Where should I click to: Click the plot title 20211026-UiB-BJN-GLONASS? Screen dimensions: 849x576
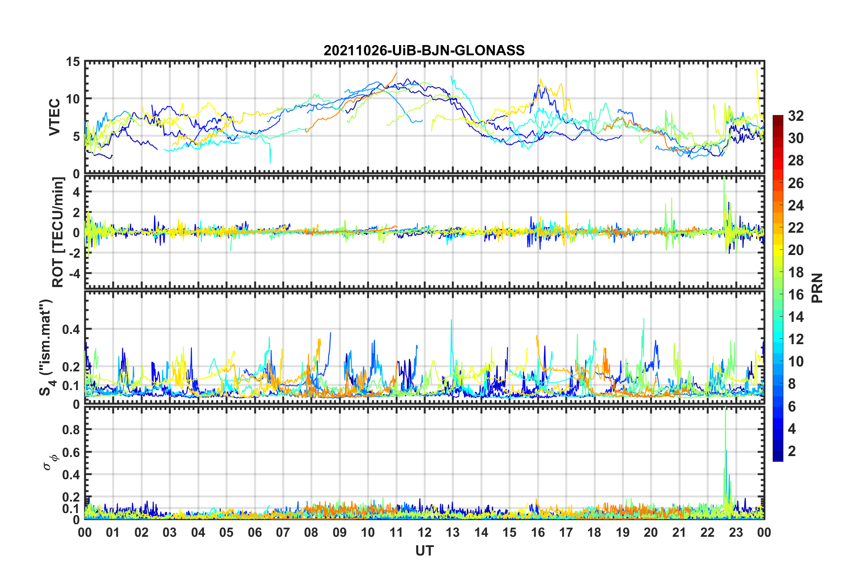point(424,50)
